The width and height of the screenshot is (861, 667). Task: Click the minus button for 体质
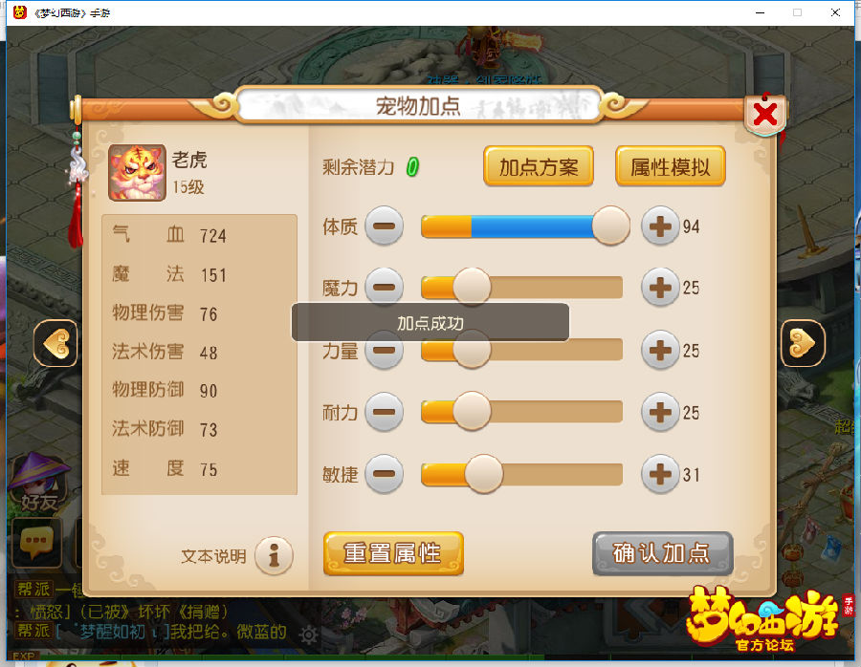(385, 226)
